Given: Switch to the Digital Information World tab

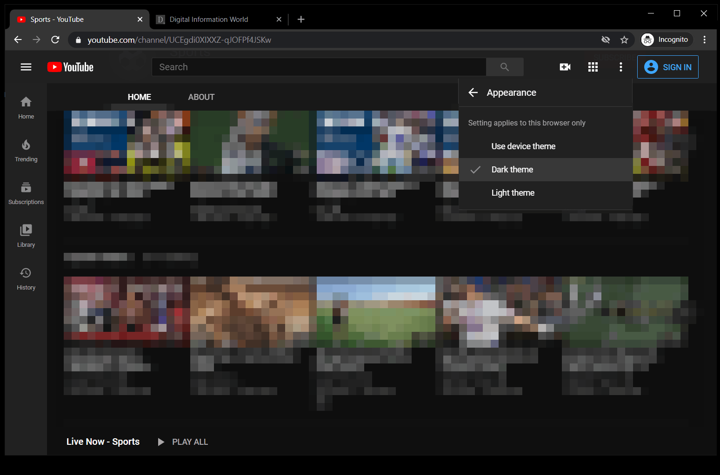Looking at the screenshot, I should tap(208, 19).
